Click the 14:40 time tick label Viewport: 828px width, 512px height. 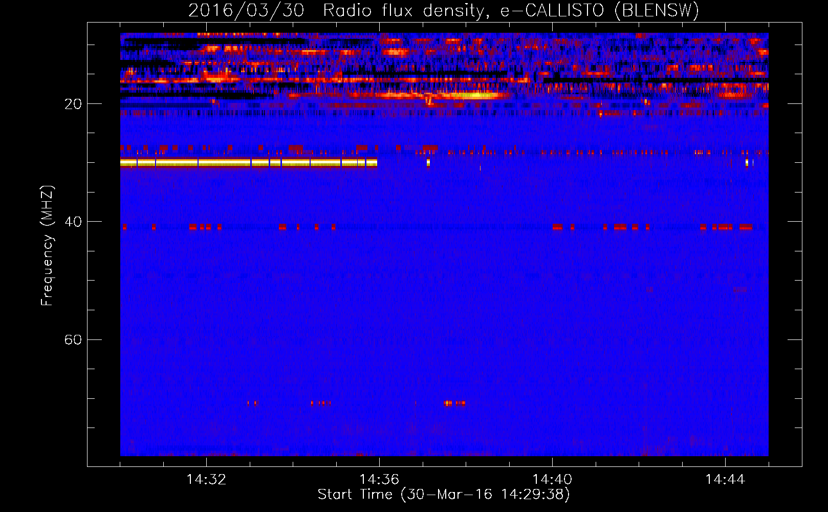coord(552,480)
